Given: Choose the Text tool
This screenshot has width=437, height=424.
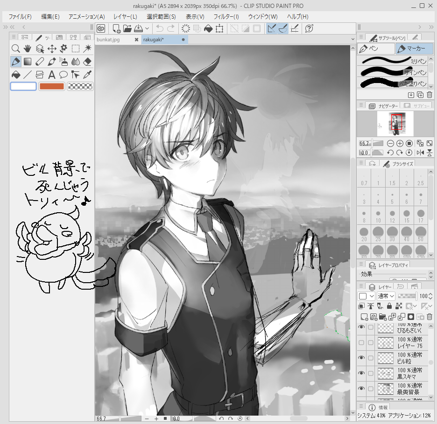Looking at the screenshot, I should point(51,75).
